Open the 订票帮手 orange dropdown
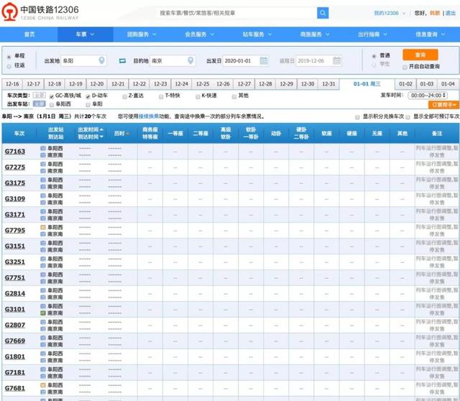 tap(444, 105)
